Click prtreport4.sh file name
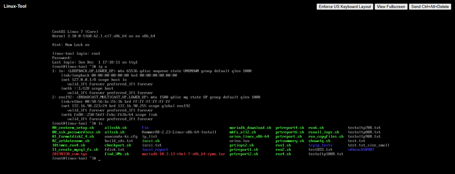This screenshot has height=174, width=455. click(x=290, y=128)
